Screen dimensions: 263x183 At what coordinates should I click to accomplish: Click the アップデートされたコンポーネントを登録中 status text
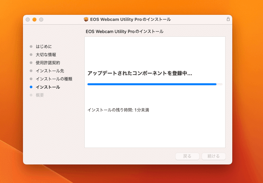pos(140,73)
